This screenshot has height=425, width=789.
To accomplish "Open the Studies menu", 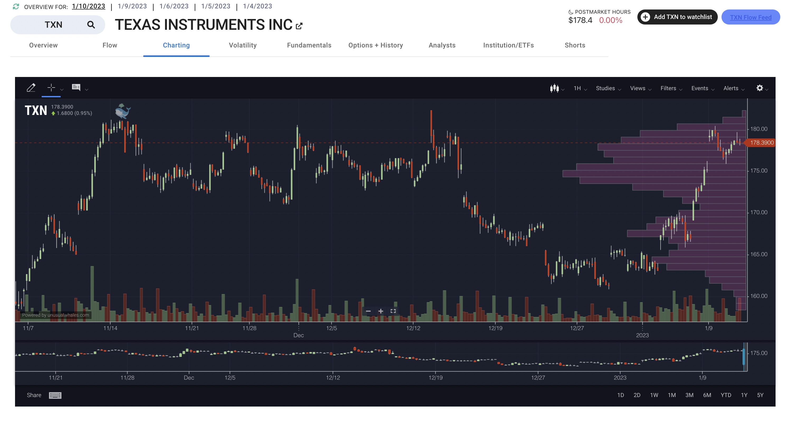I will (x=608, y=88).
